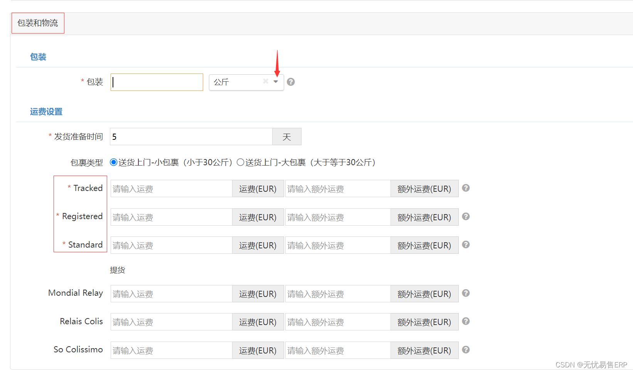
Task: Click 额外运费(EUR) addon in Tracked row
Action: [424, 189]
